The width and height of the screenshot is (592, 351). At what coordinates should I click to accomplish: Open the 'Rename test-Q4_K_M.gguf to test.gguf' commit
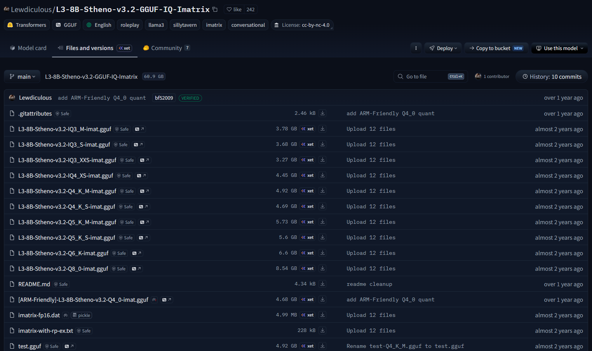click(405, 346)
